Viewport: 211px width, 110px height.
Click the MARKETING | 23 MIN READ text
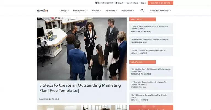141,31
